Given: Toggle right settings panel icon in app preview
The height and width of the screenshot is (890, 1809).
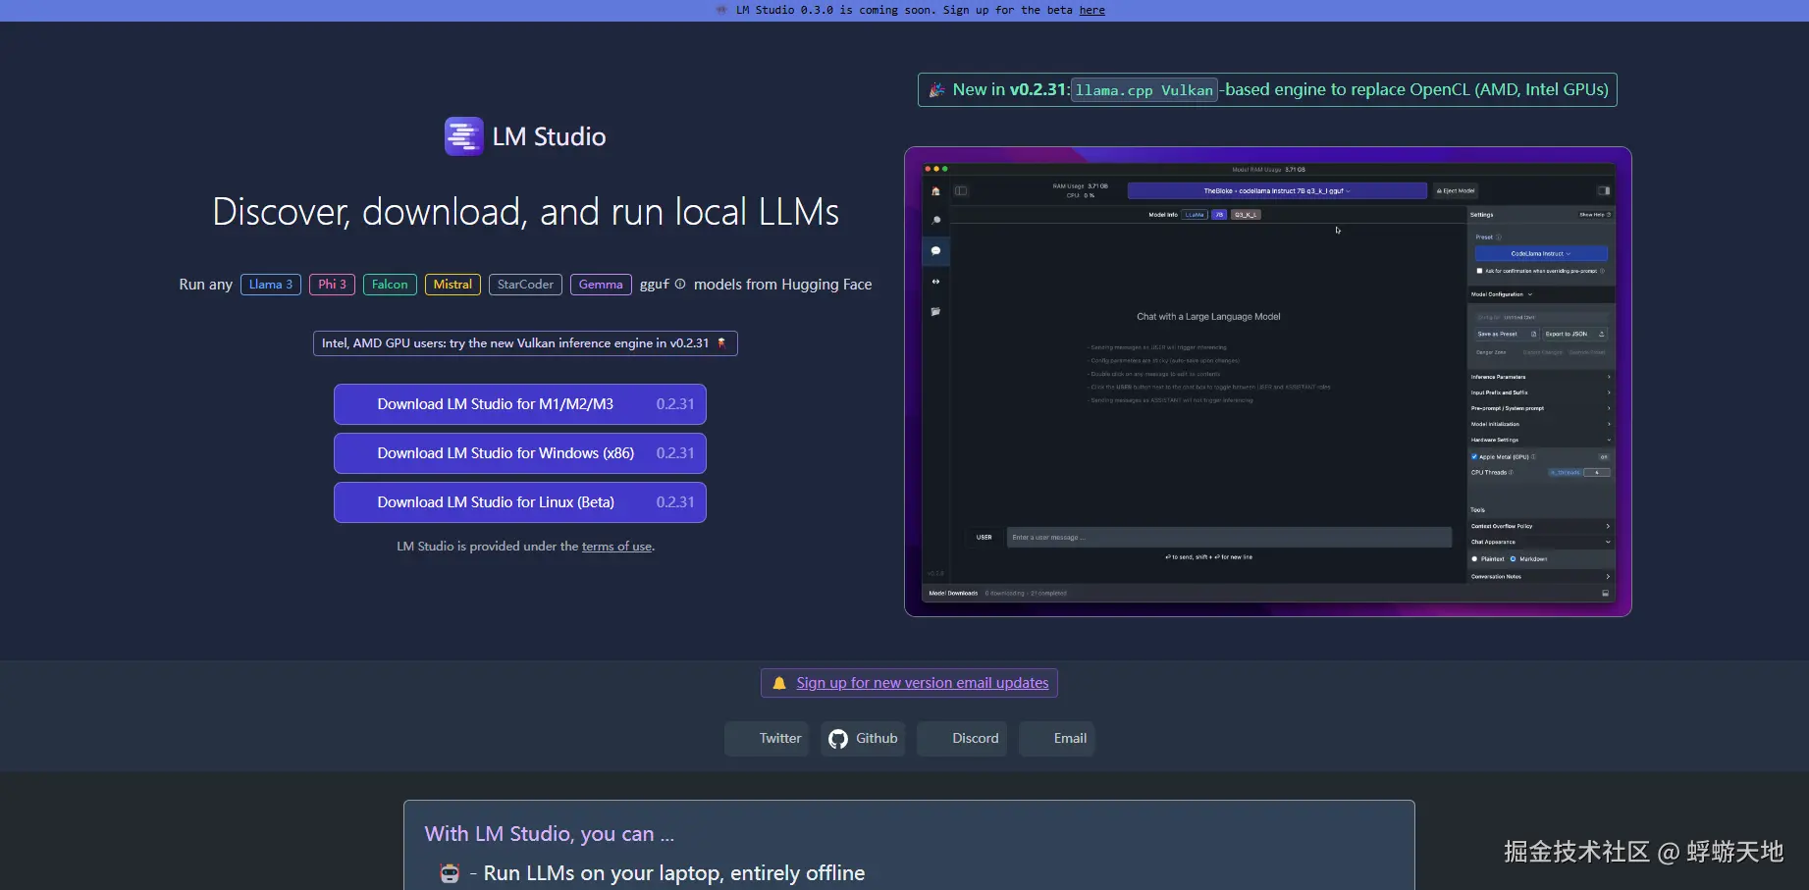Looking at the screenshot, I should pos(1603,191).
